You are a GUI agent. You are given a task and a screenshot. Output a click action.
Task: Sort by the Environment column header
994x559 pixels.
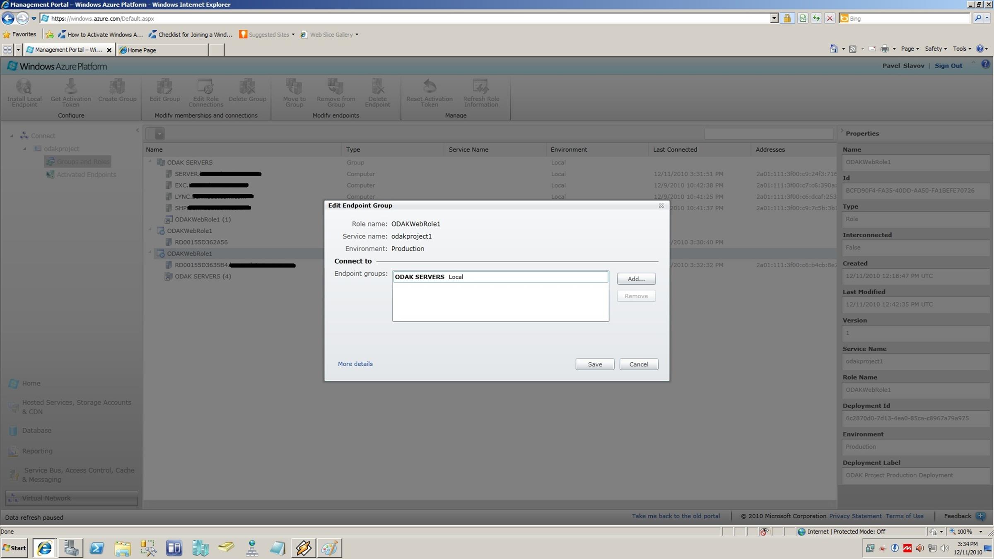click(x=569, y=149)
